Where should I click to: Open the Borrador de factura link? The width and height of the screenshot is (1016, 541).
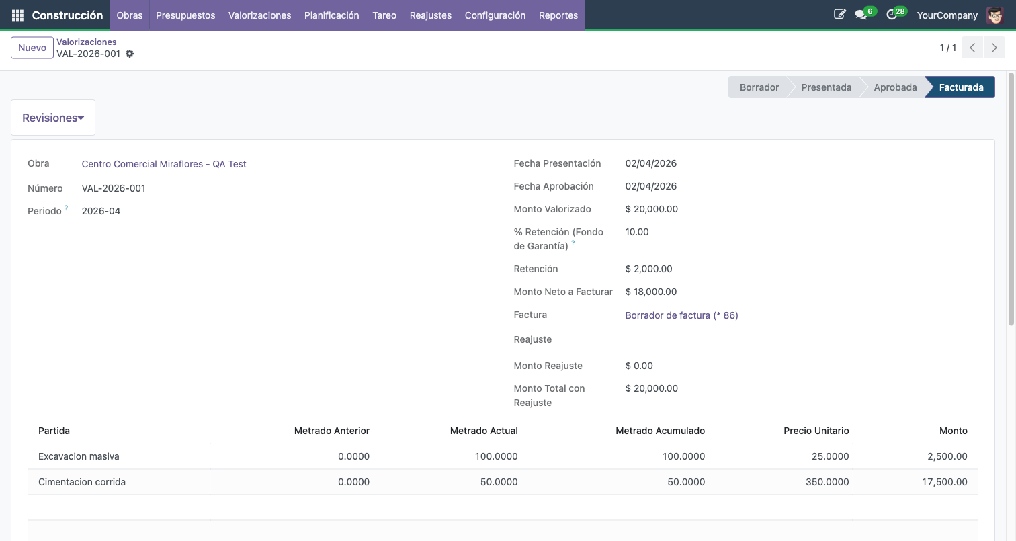681,315
